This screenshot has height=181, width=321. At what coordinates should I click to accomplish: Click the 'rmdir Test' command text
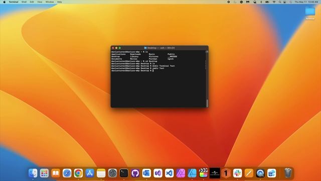point(158,68)
